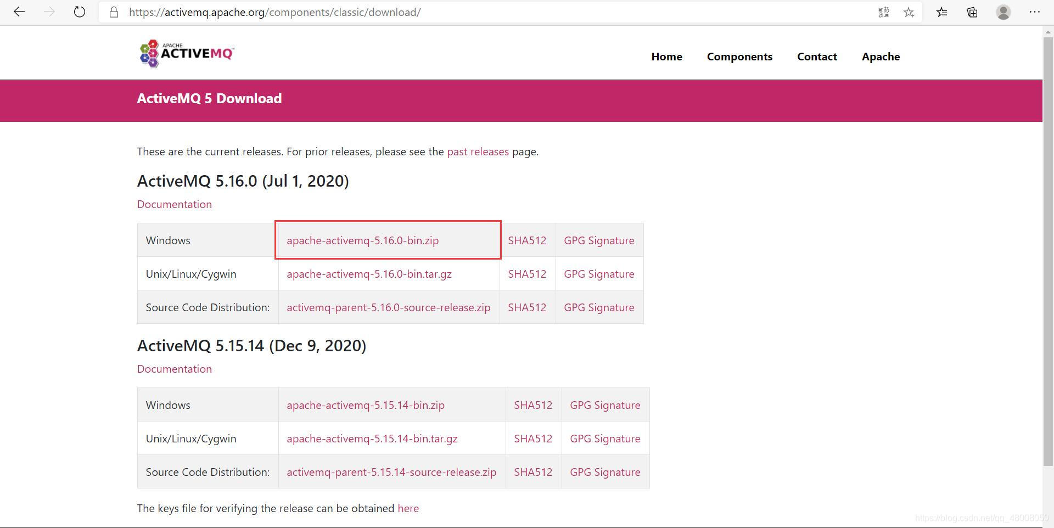Download apache-activemq-5.15.14-bin.tar.gz
Screen dimensions: 1054x528
click(372, 439)
